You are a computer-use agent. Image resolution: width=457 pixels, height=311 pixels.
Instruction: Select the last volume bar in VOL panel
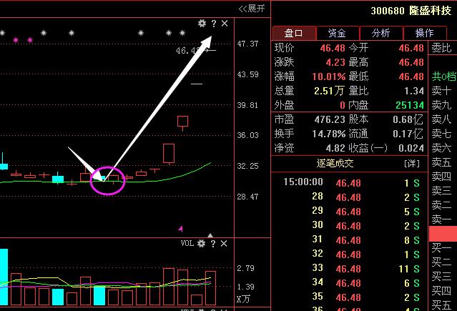click(211, 288)
